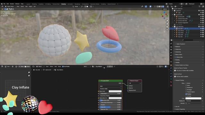Open the Render properties tab icon
Screen dimensions: 205x115
[171, 47]
